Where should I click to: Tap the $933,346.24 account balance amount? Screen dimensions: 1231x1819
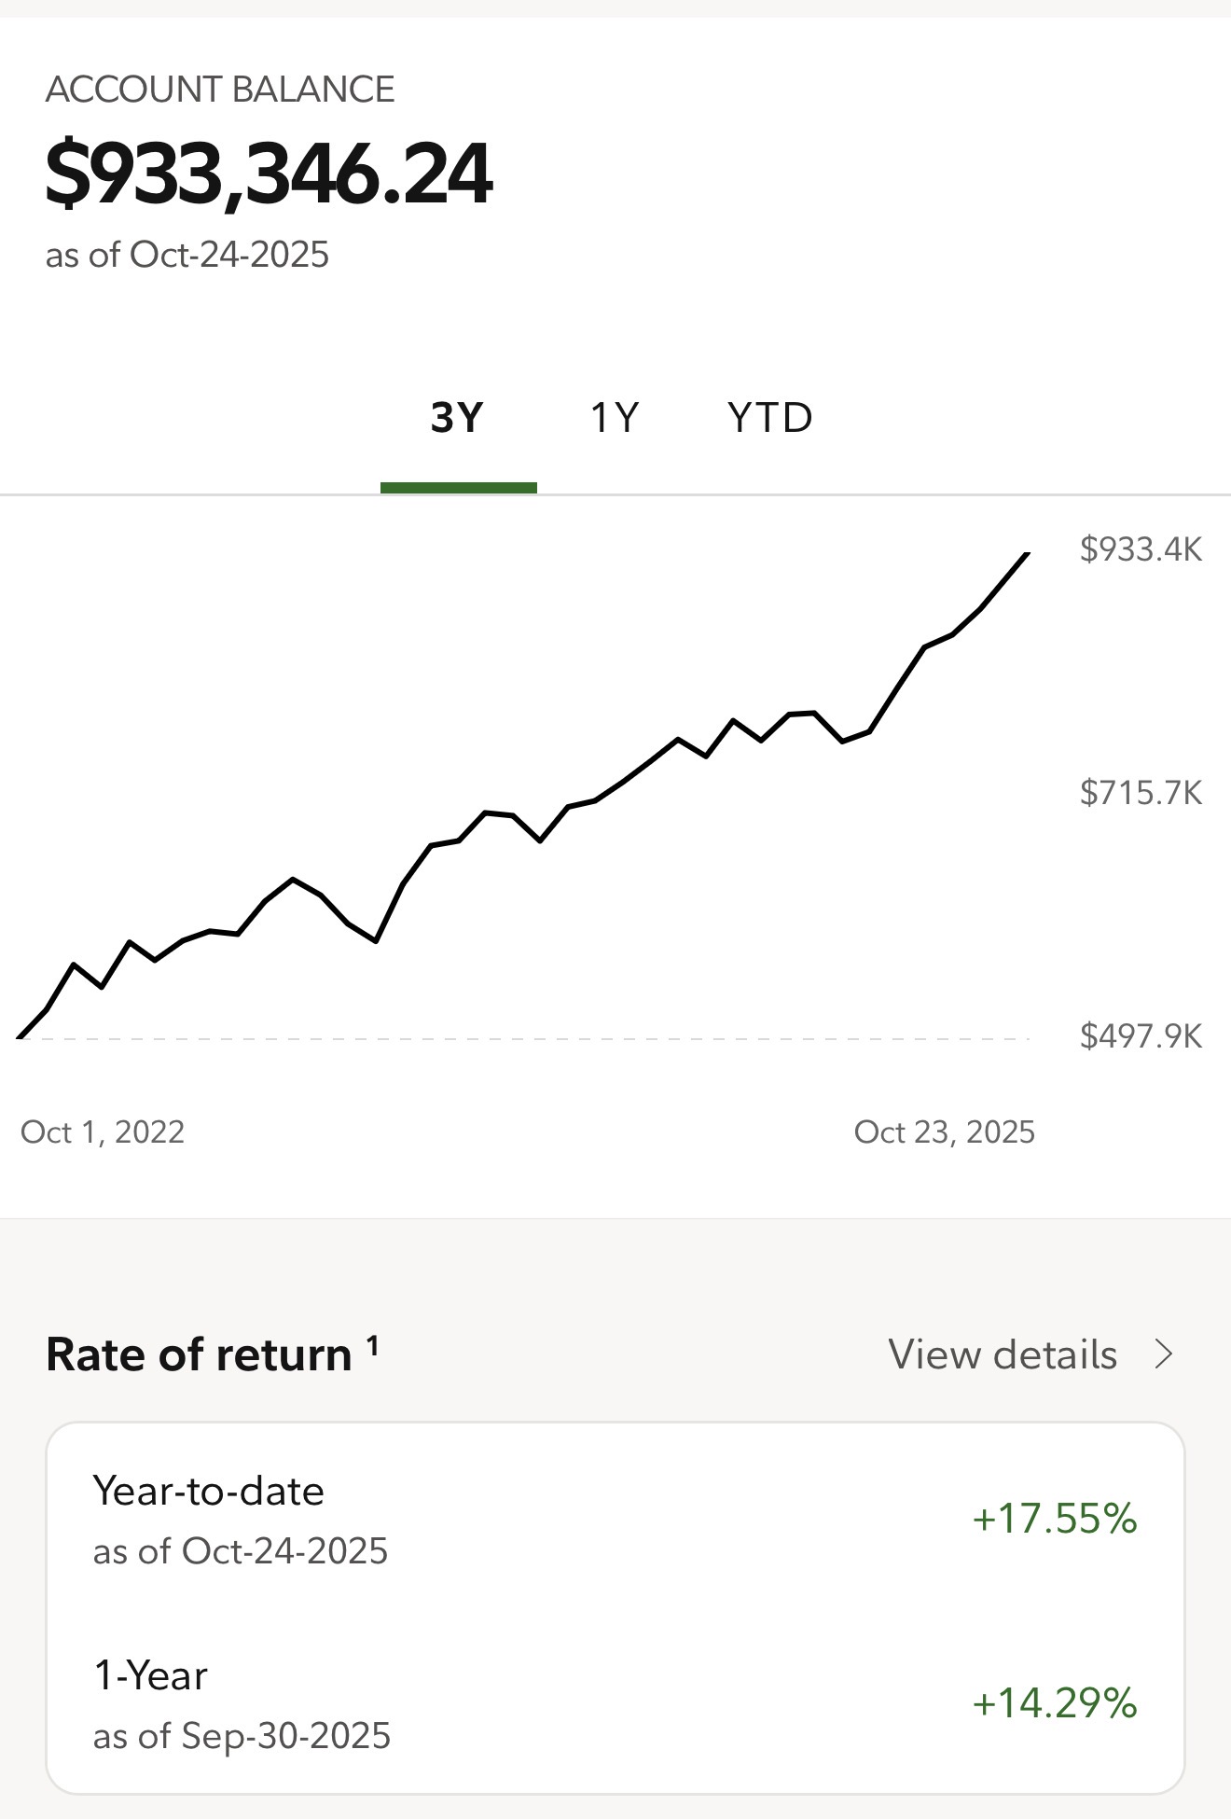[x=269, y=174]
